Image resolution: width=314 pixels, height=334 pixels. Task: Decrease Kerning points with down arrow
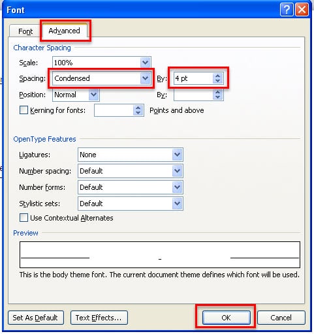[138, 113]
